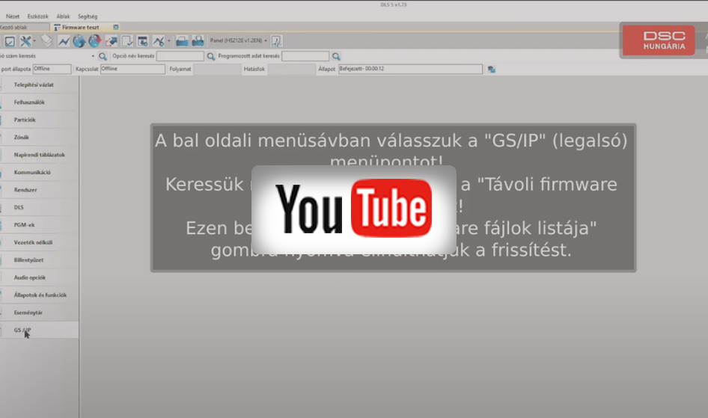The height and width of the screenshot is (418, 708).
Task: Close the Firmware teszt tab
Action: (116, 27)
